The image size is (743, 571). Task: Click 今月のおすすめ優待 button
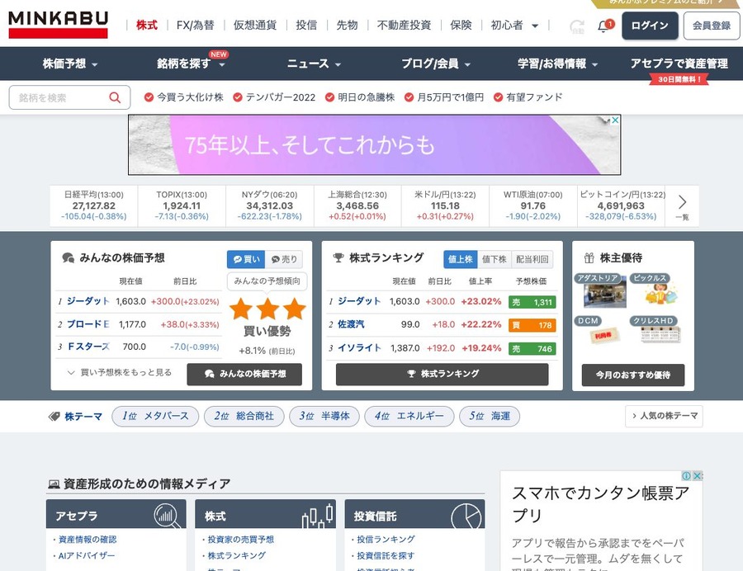point(633,375)
